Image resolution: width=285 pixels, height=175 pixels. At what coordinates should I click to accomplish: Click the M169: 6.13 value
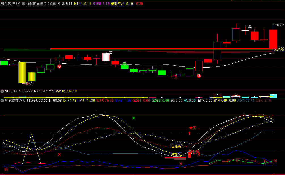coord(101,4)
